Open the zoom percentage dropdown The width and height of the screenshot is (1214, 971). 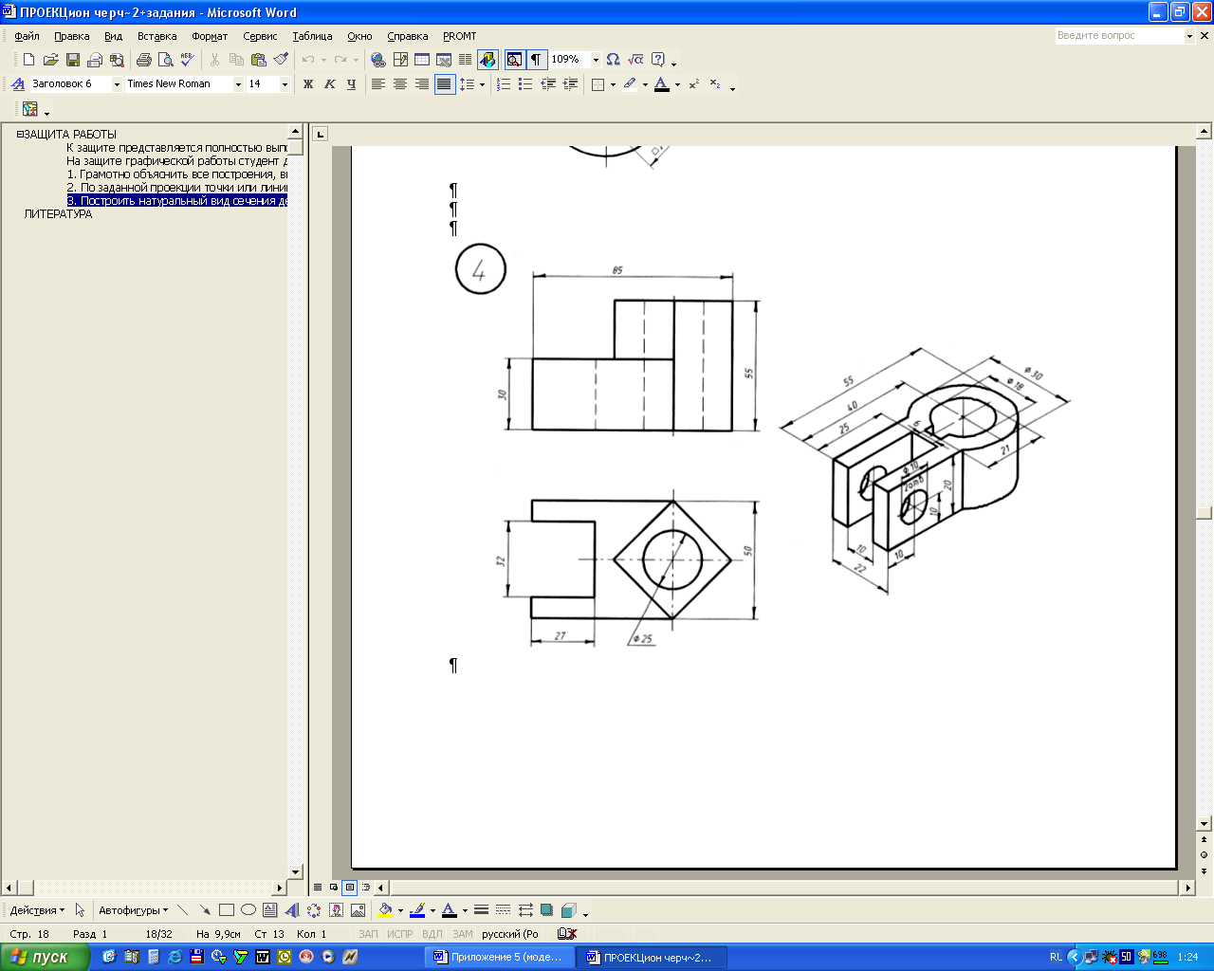coord(596,60)
